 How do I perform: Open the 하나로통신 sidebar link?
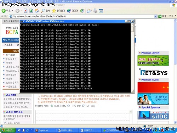[11, 59]
